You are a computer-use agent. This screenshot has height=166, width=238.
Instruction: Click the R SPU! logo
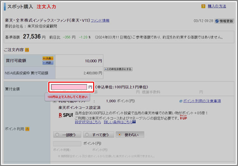[x=66, y=115]
